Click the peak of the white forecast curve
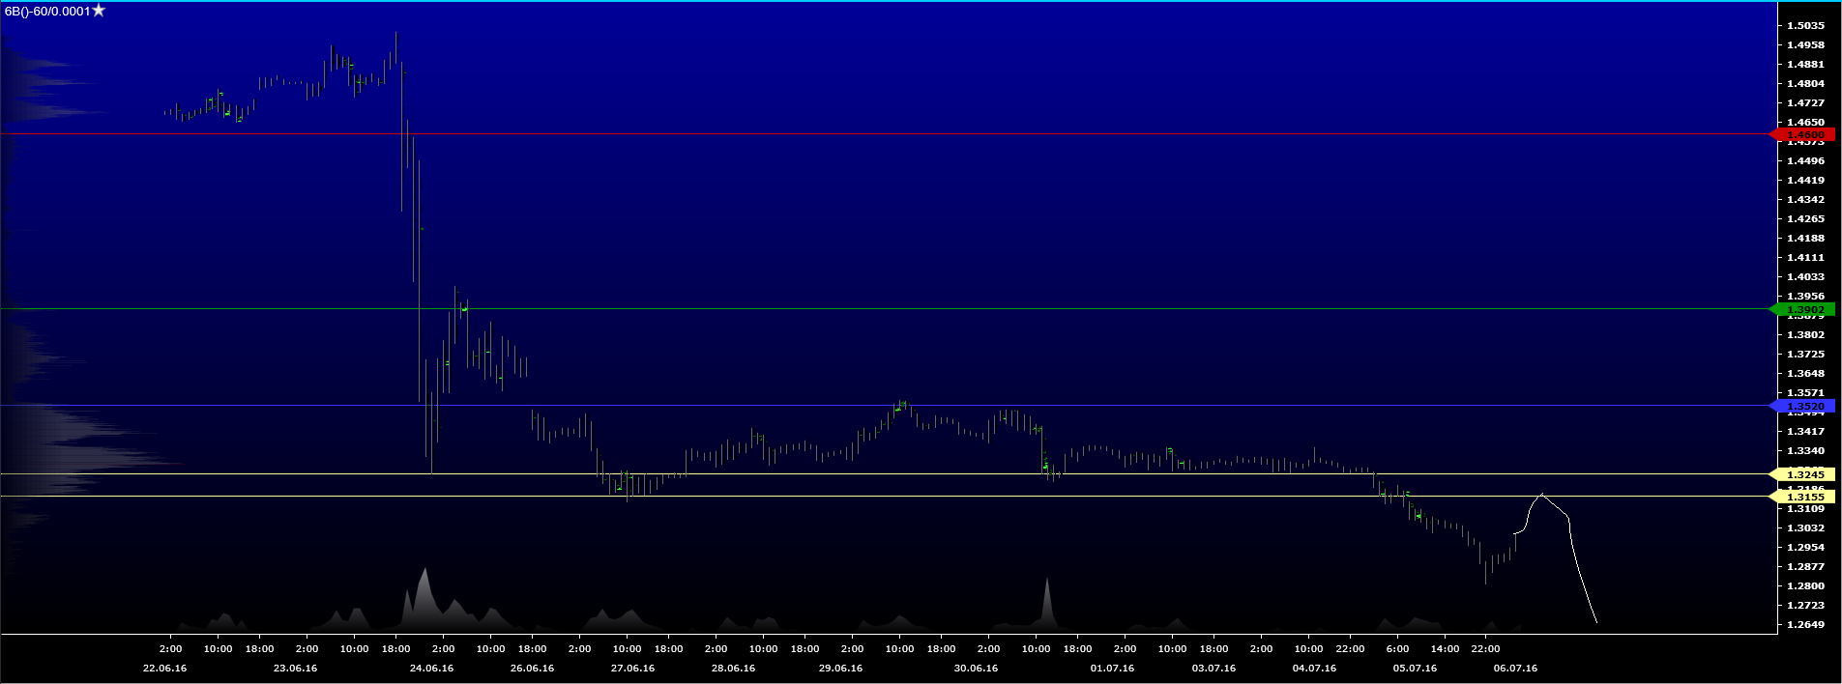This screenshot has height=684, width=1842. [1541, 495]
